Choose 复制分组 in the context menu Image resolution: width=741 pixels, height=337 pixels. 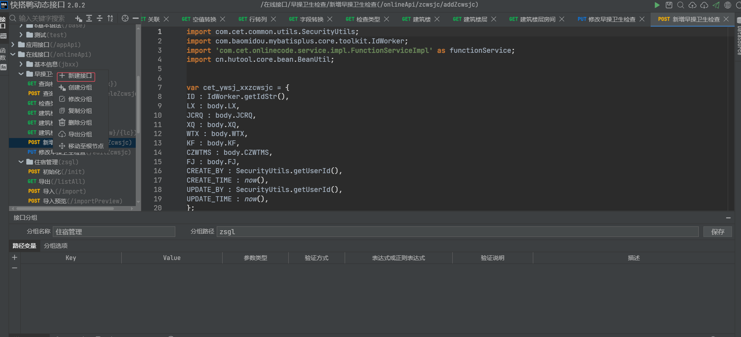[80, 111]
